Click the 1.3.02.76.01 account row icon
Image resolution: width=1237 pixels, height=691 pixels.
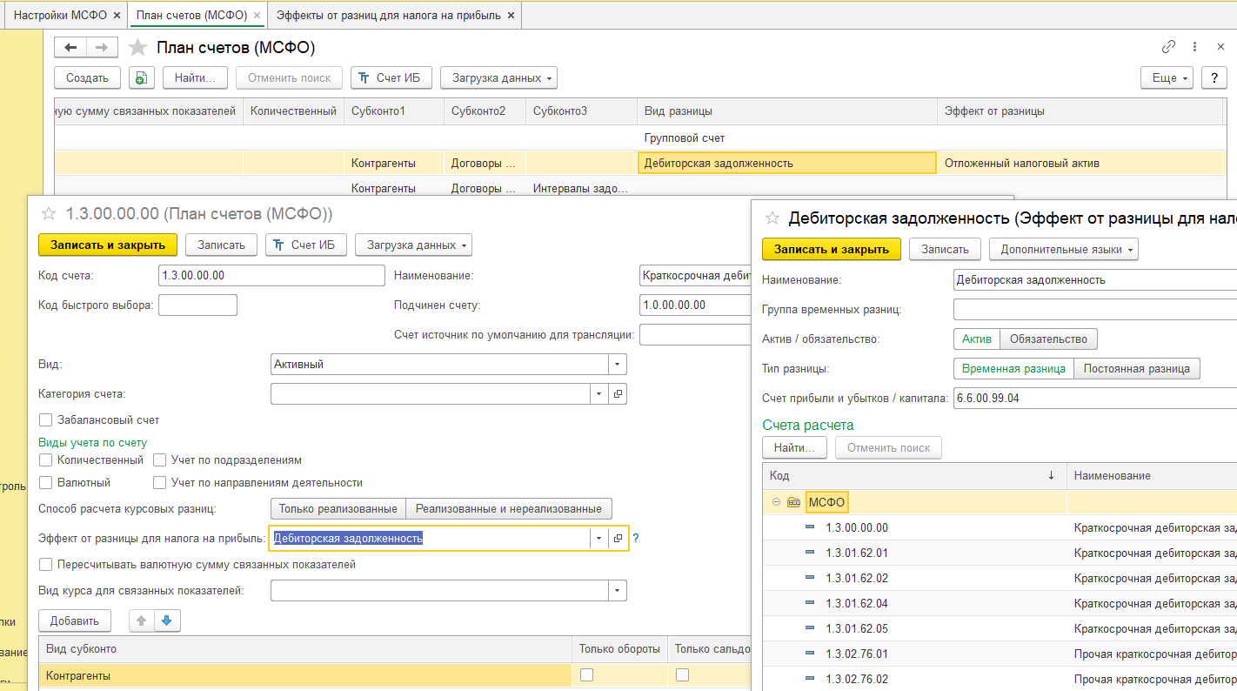810,654
